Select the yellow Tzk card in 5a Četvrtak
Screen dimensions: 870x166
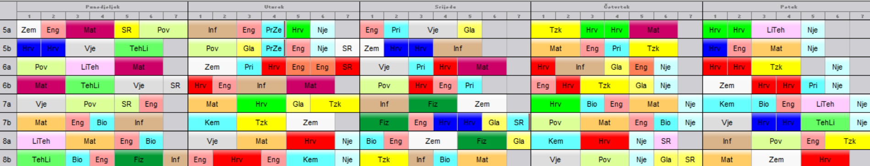tap(556, 30)
